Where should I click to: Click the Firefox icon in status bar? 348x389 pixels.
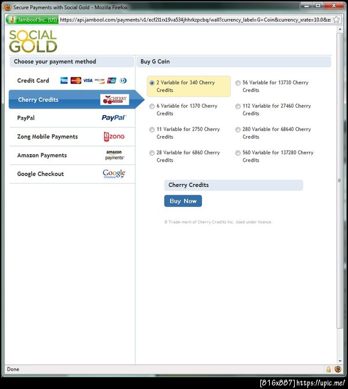338,369
